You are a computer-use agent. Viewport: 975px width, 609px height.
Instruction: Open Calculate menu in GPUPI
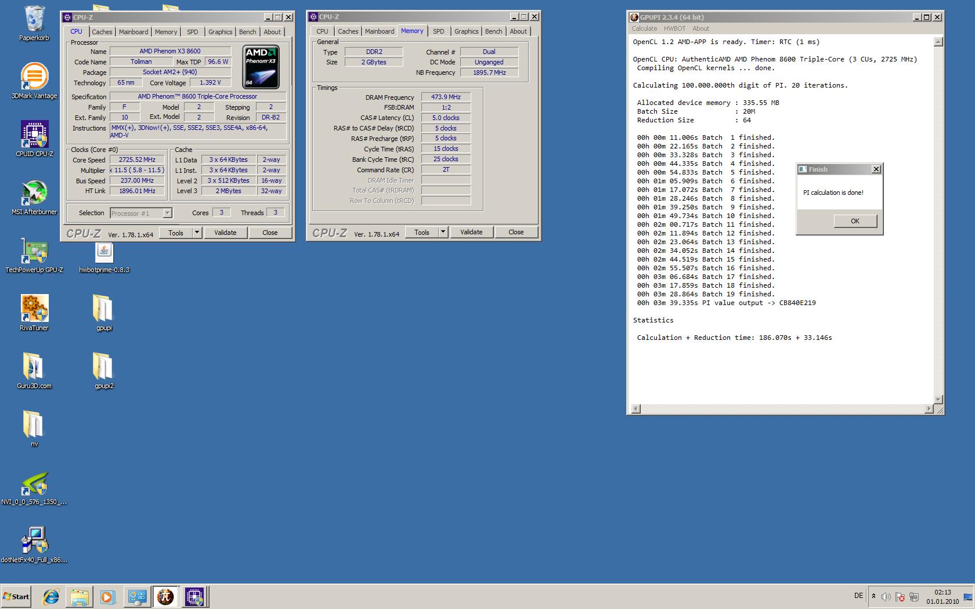[x=644, y=28]
